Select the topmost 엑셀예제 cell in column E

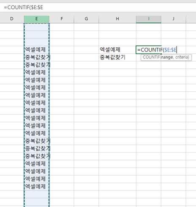point(37,50)
